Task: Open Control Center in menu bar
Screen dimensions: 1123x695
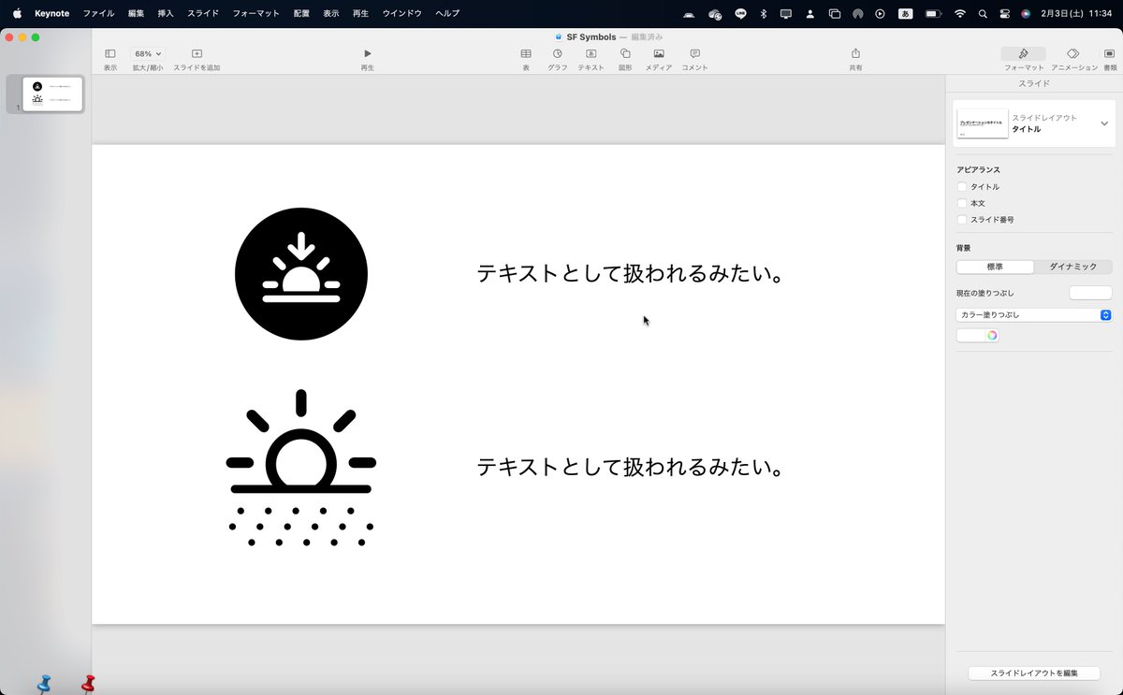Action: pyautogui.click(x=1005, y=14)
